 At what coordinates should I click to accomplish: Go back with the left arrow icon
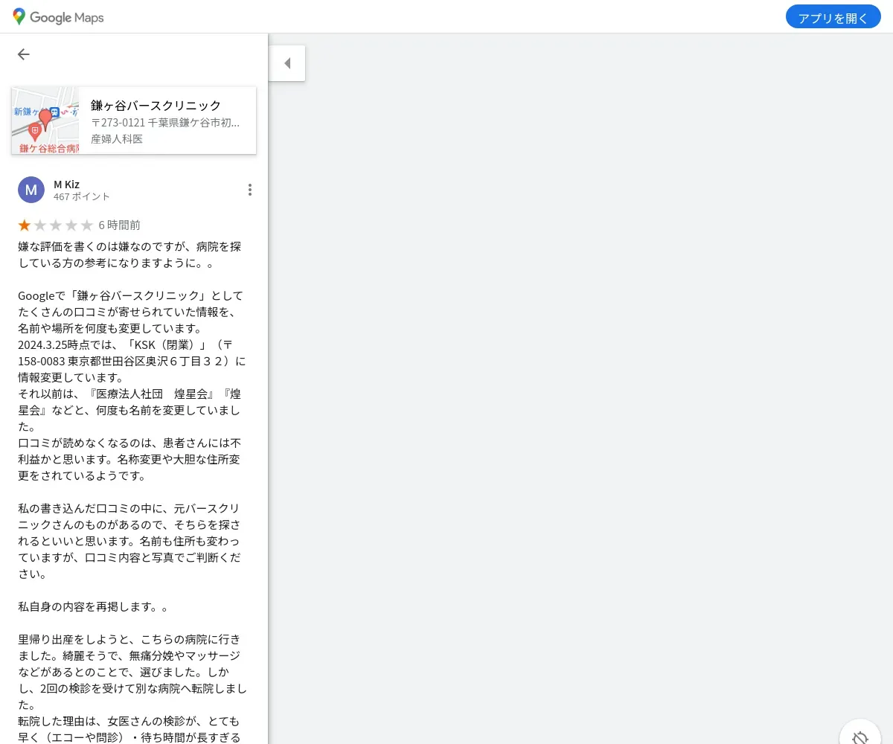coord(24,54)
